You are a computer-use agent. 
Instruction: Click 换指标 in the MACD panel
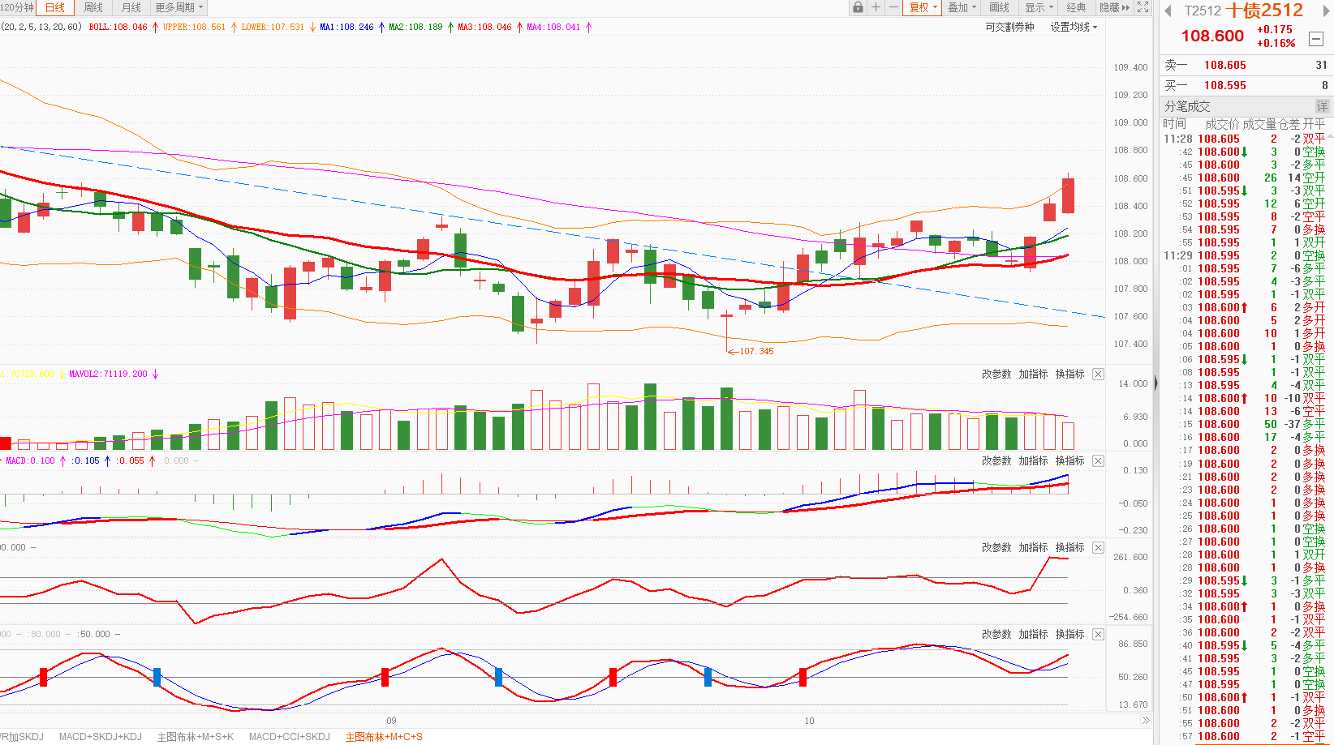pyautogui.click(x=1069, y=460)
